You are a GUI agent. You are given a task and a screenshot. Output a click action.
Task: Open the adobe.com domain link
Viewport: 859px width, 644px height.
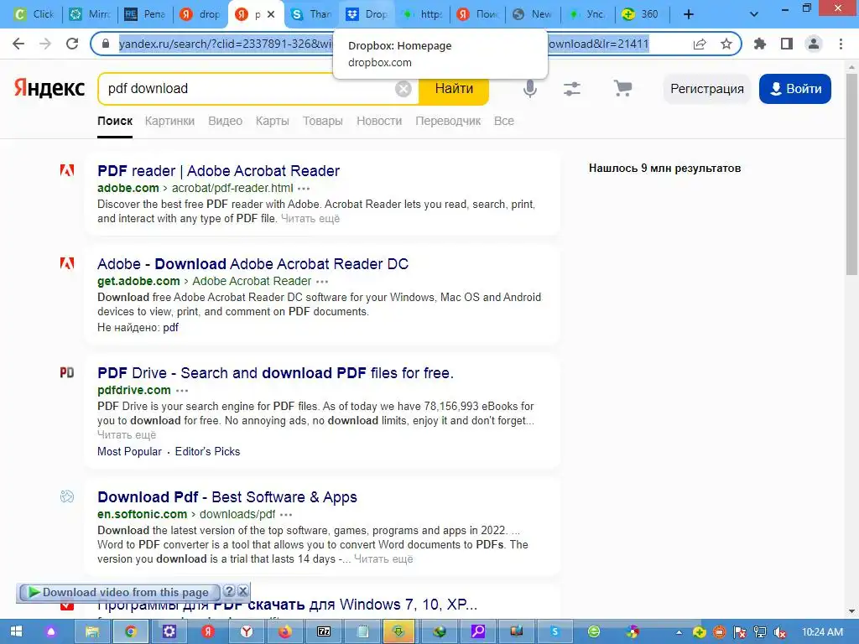[x=128, y=188]
